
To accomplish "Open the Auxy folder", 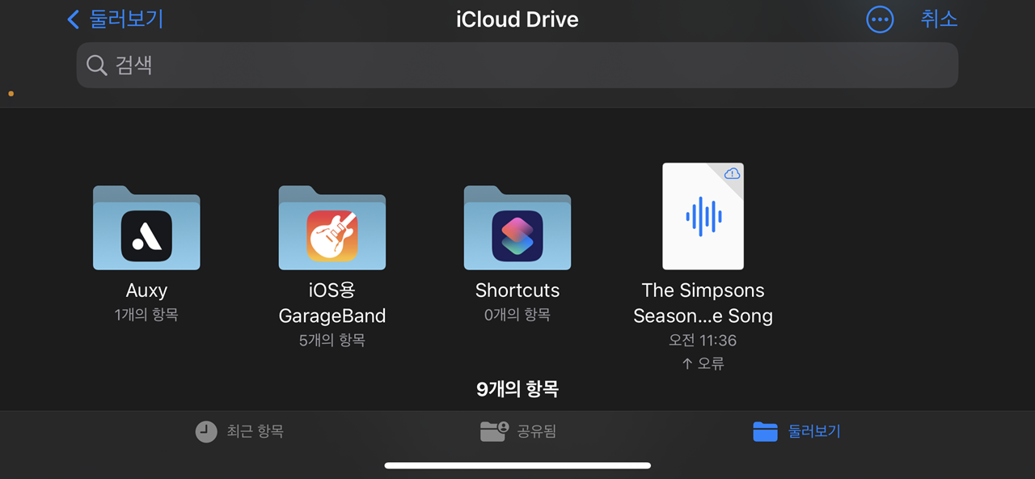I will coord(146,227).
